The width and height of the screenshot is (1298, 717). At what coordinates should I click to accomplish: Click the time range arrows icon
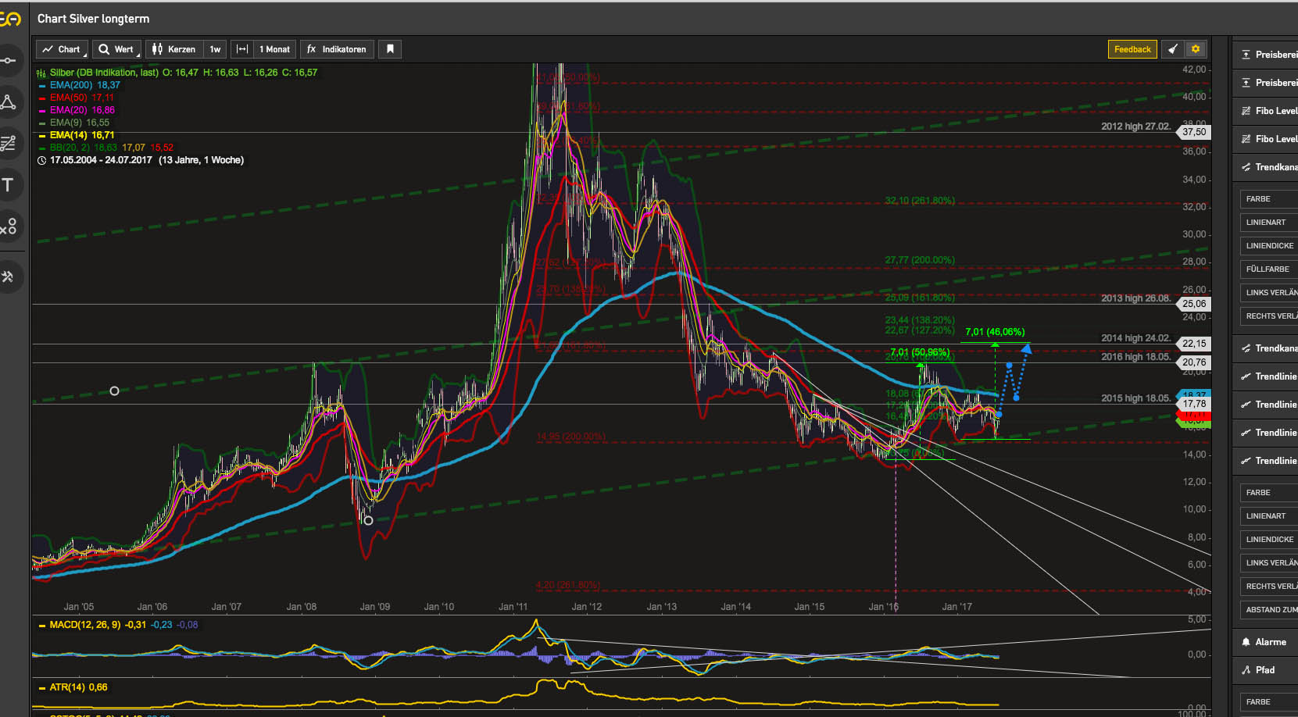[242, 49]
